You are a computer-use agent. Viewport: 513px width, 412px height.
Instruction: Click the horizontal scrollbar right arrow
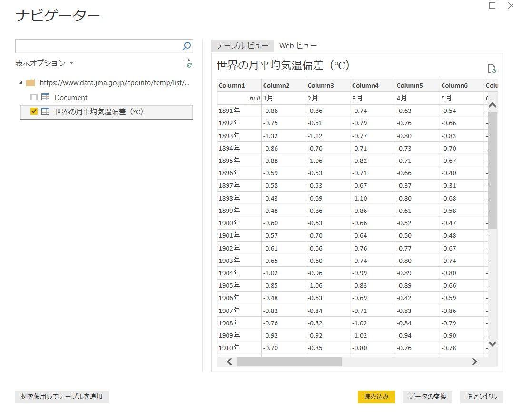[474, 362]
